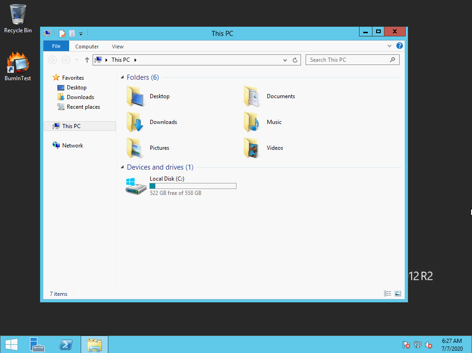Select the Desktop folder icon

[136, 96]
